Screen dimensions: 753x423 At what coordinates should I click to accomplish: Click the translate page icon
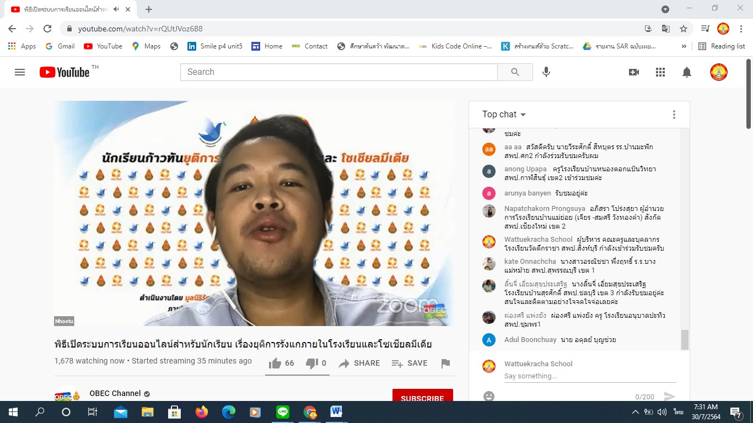point(666,29)
